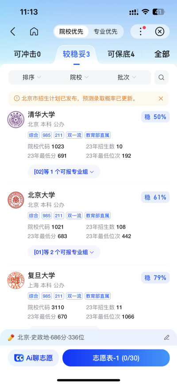The image size is (177, 385).
Task: Go to home via house icon
Action: pyautogui.click(x=34, y=32)
